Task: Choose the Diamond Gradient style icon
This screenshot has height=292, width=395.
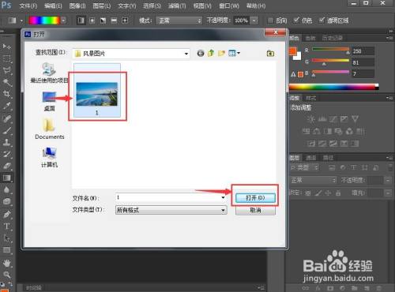Action: tap(125, 21)
